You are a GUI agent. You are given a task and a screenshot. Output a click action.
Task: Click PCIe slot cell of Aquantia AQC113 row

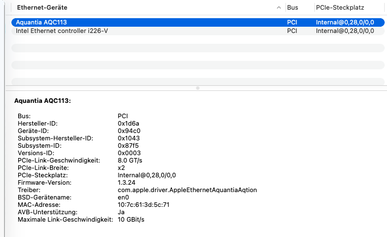coord(345,23)
